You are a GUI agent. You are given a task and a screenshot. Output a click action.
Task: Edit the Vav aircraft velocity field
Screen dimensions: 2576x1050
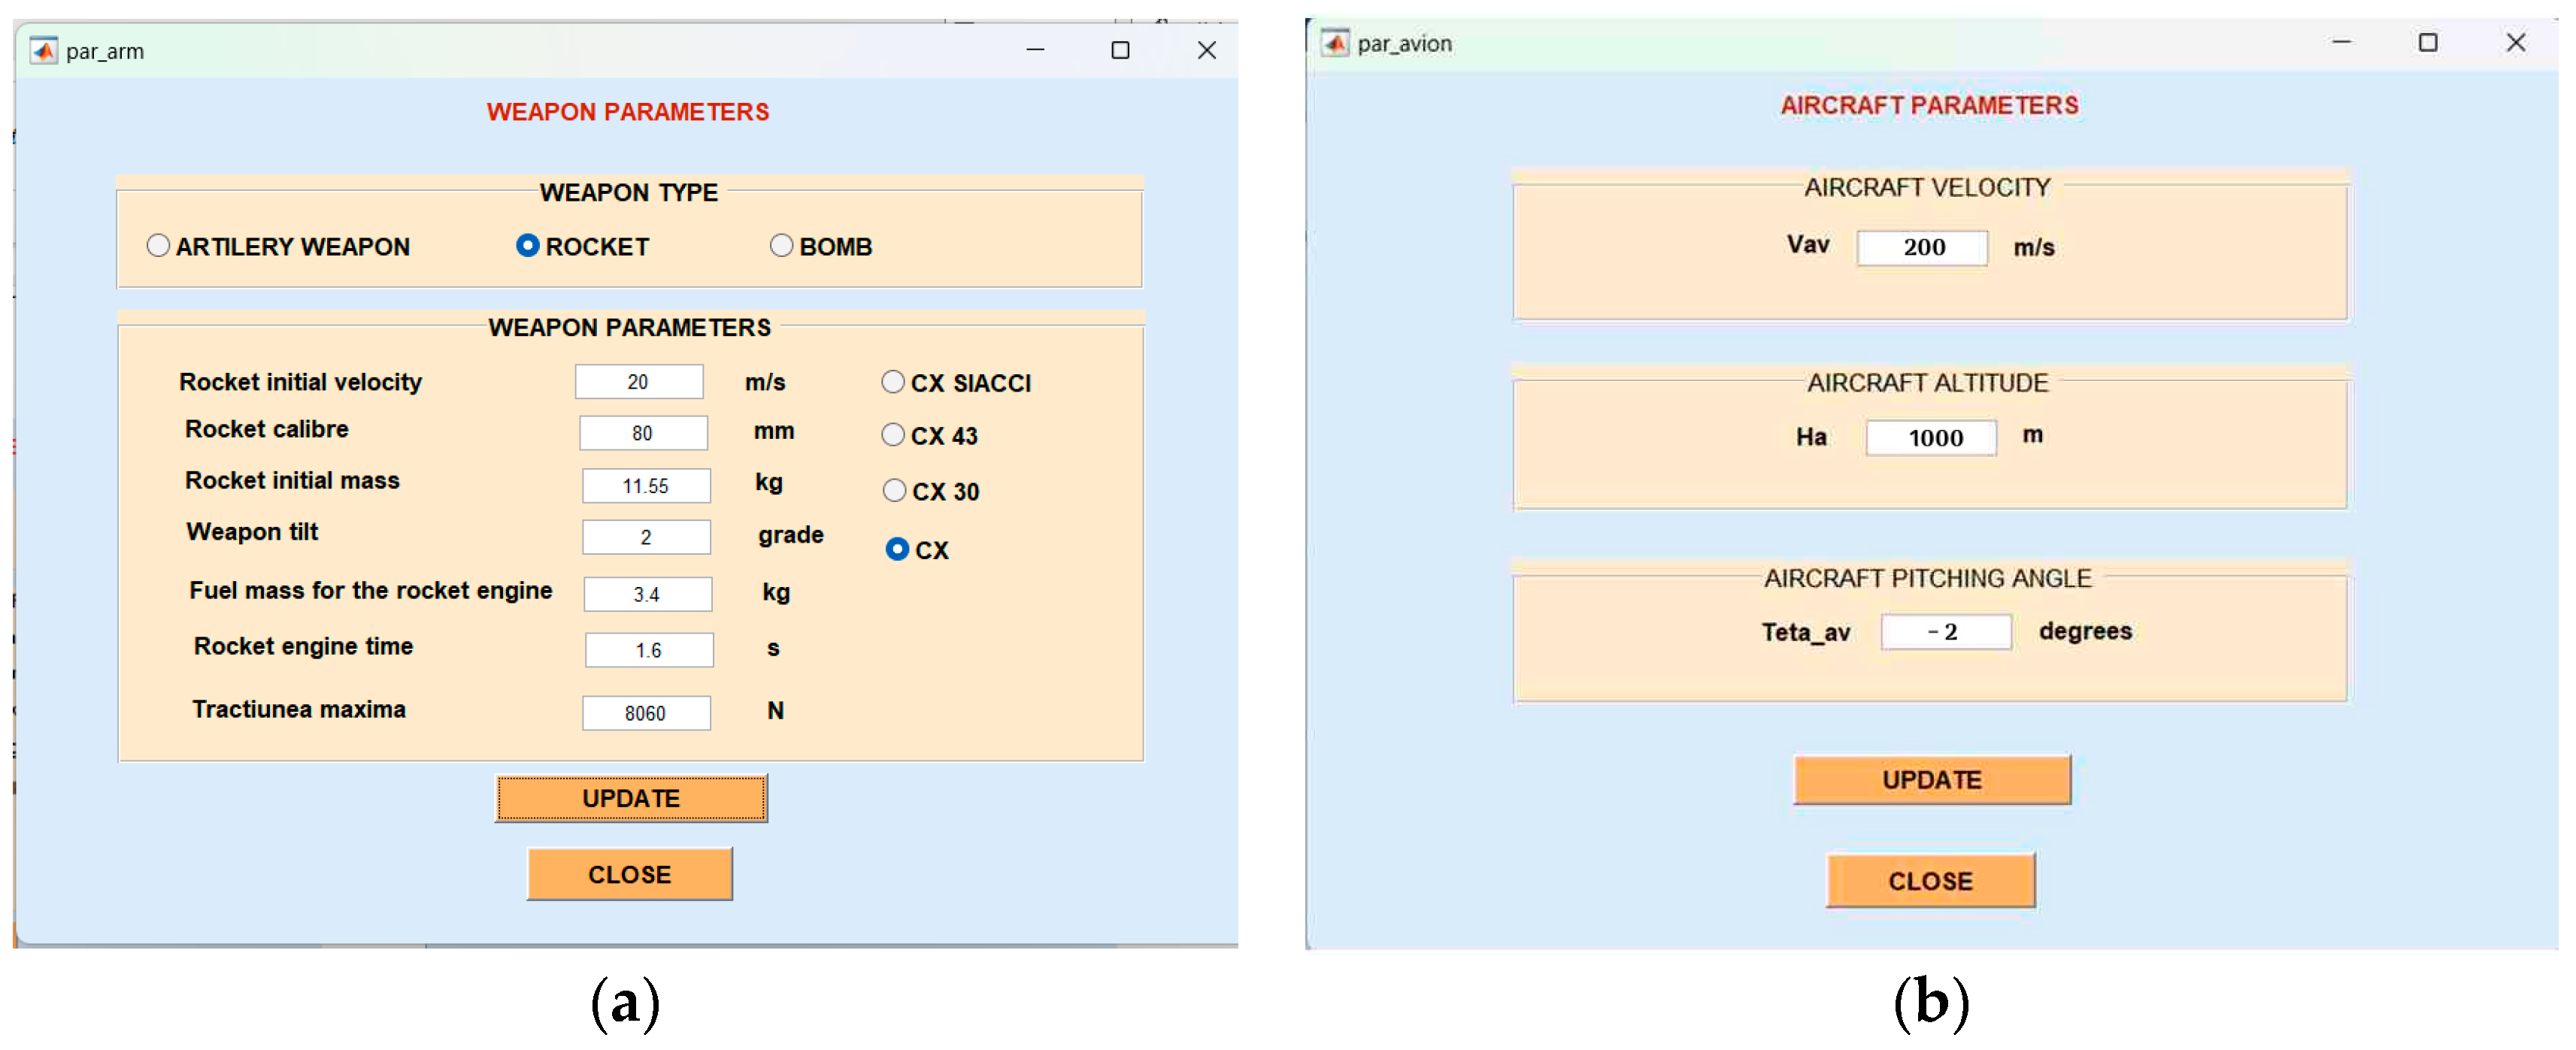(1922, 247)
